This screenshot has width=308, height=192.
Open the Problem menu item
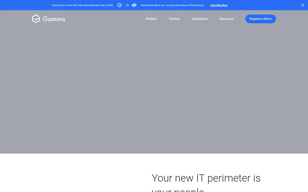tap(151, 19)
